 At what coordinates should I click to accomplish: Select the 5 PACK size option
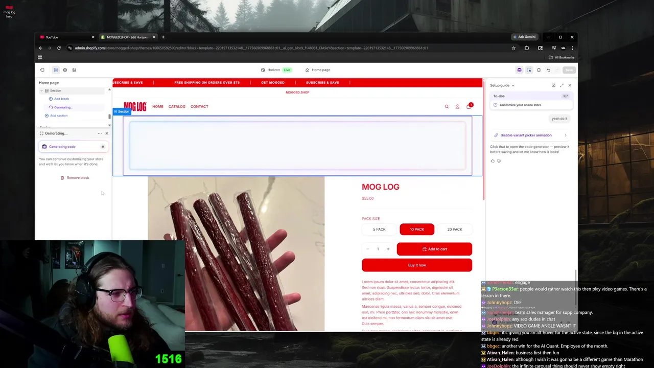click(x=379, y=229)
